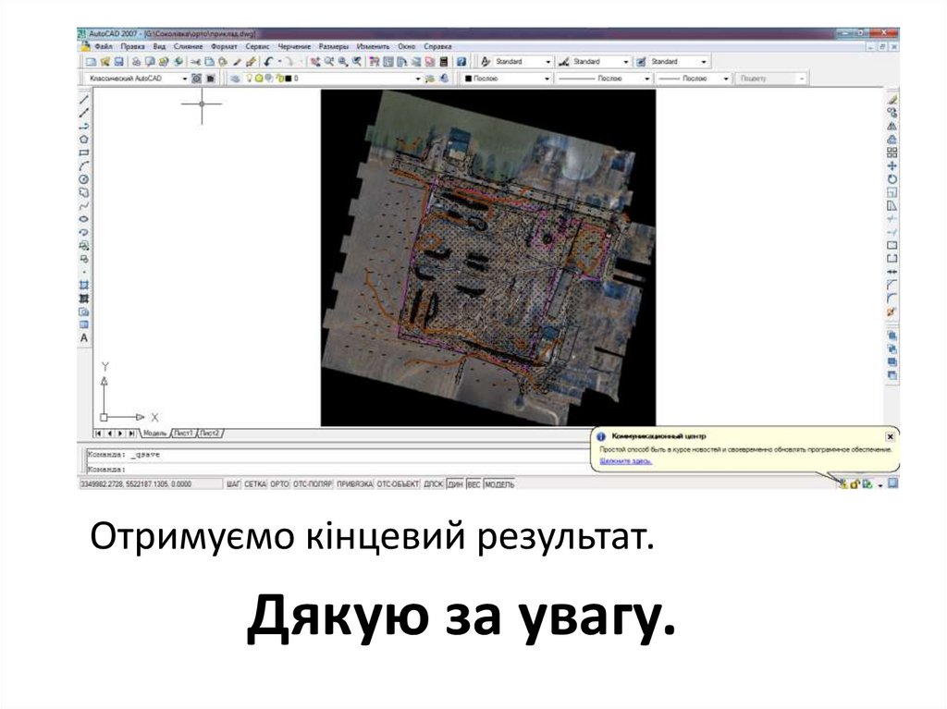
Task: Switch to the Лист2 layout tab
Action: point(210,434)
